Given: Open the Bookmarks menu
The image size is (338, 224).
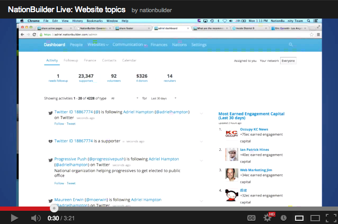Looking at the screenshot, I should (94, 21).
